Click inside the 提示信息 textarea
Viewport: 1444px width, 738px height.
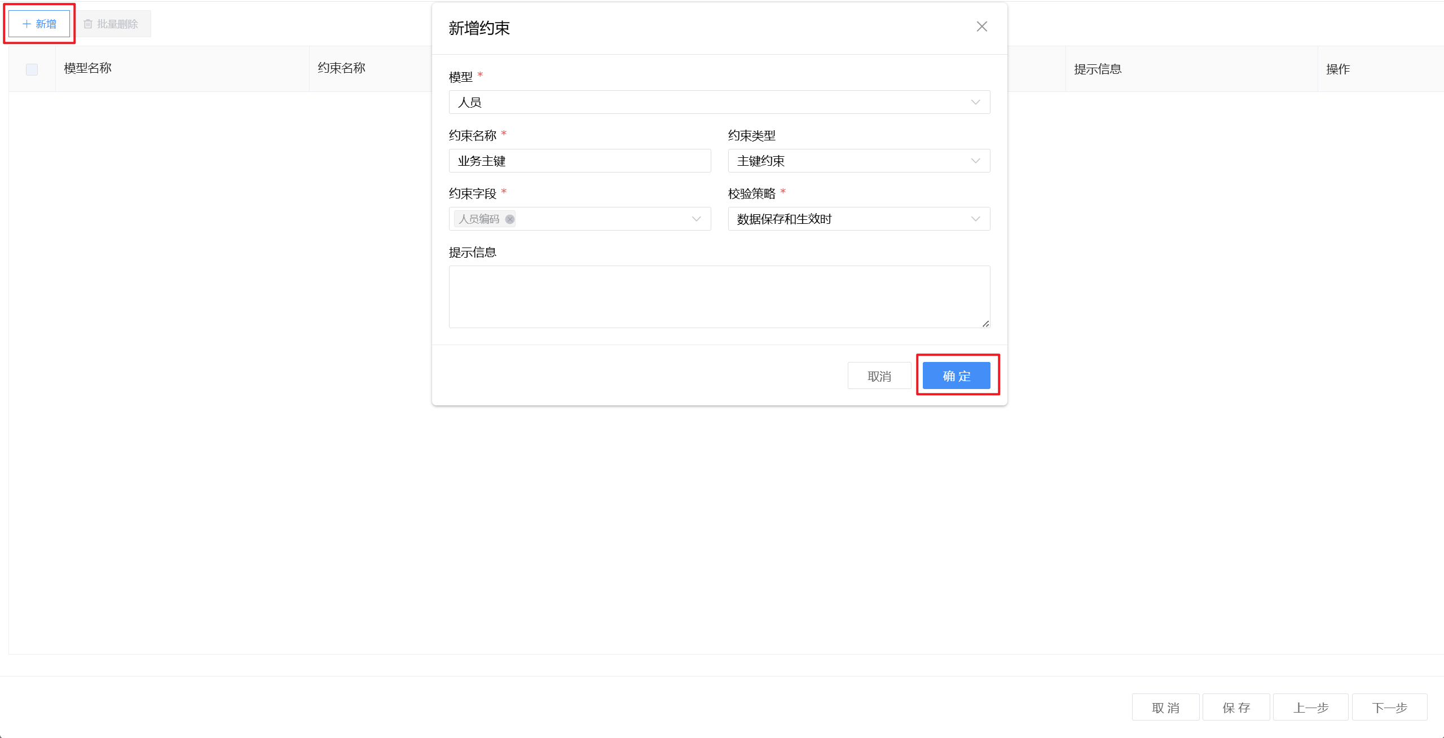coord(719,297)
